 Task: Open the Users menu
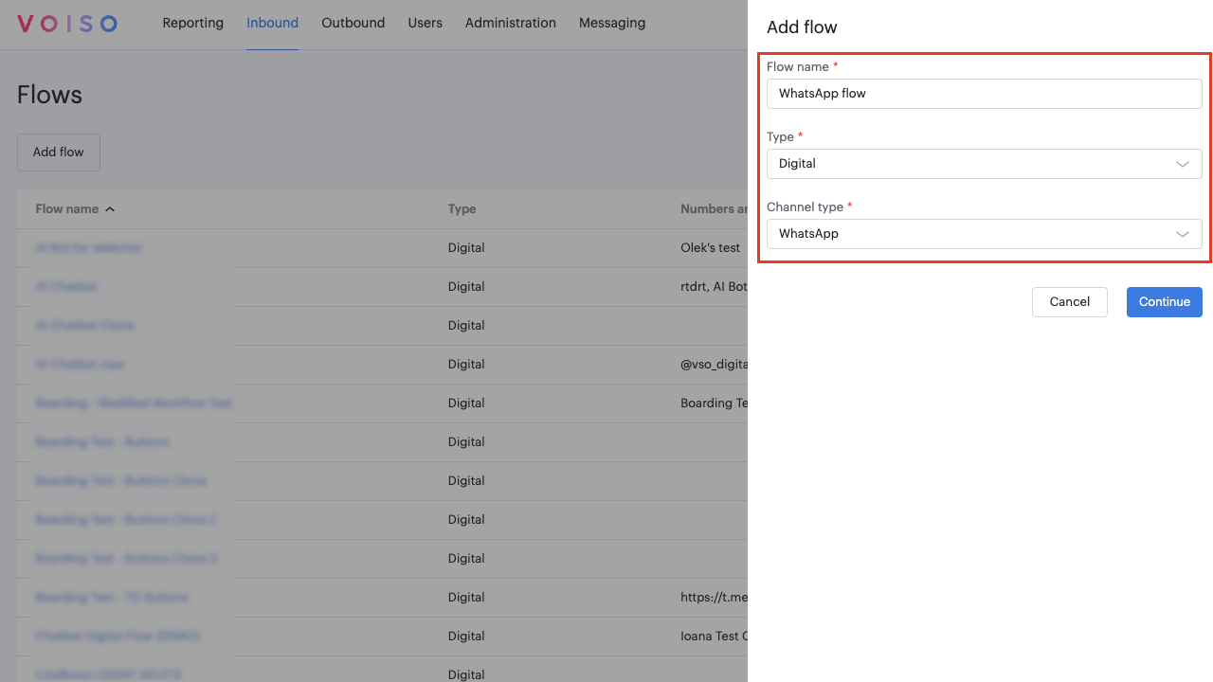click(x=425, y=23)
